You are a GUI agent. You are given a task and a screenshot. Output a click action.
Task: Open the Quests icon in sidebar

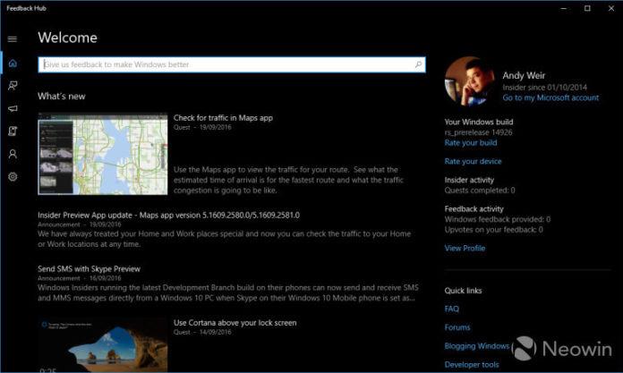[13, 131]
